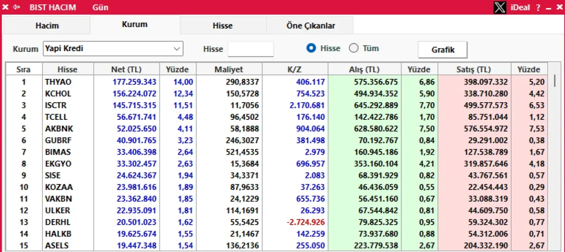Sort by Net (TL) column header
The width and height of the screenshot is (565, 252).
126,69
